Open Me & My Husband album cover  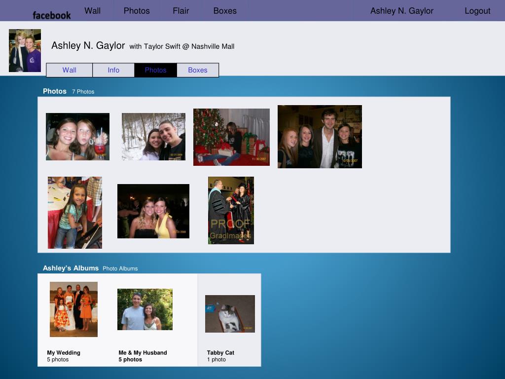(145, 309)
